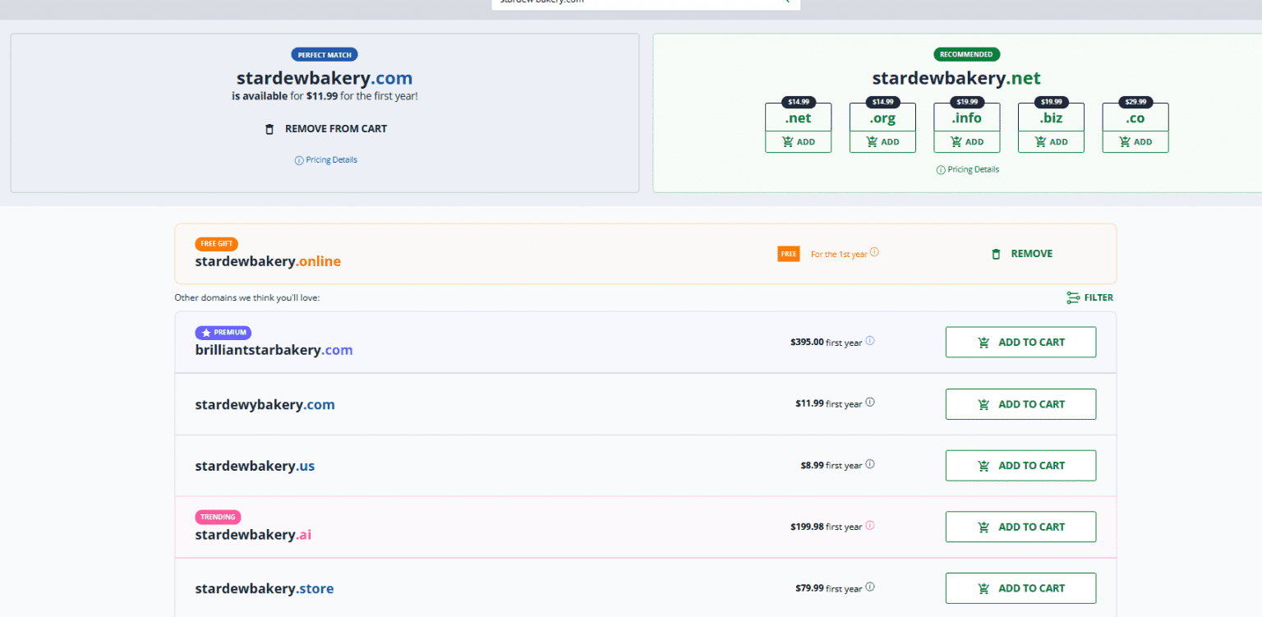The height and width of the screenshot is (617, 1262).
Task: Click the cart icon inside the .co ADD button
Action: tap(1123, 141)
